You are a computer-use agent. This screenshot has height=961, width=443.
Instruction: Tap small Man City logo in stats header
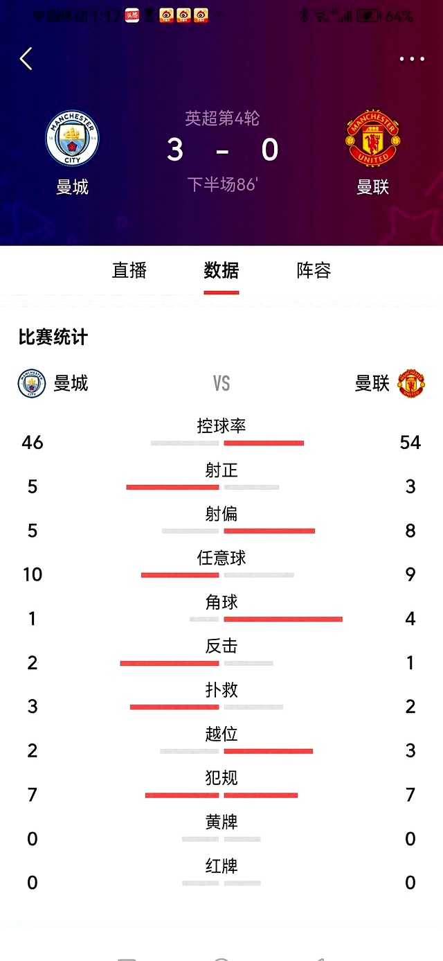point(31,383)
